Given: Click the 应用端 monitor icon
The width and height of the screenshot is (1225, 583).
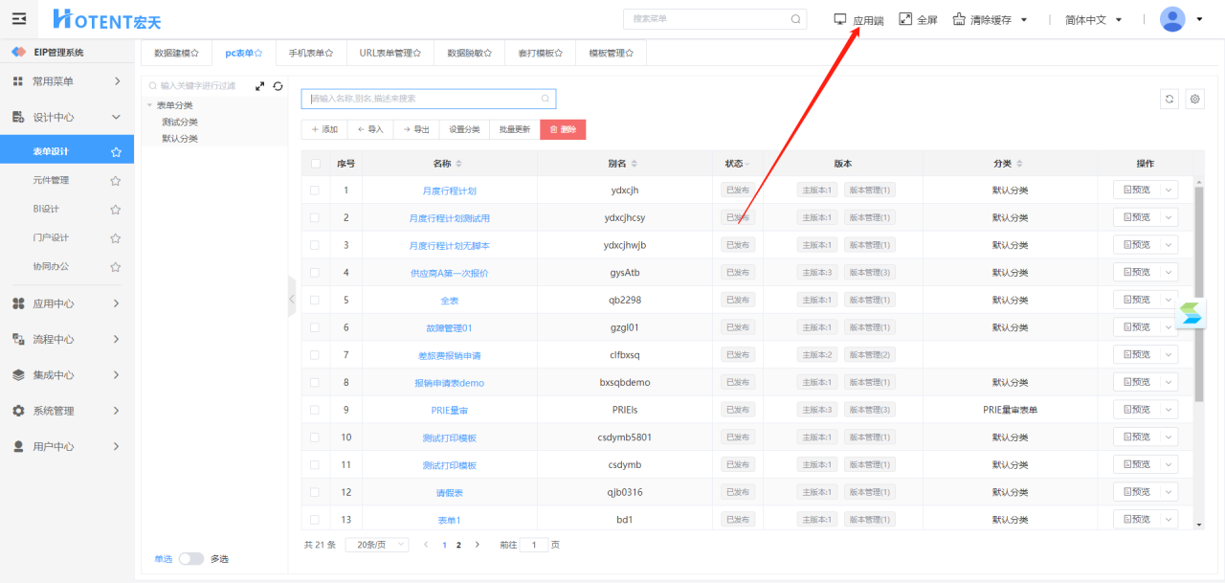Looking at the screenshot, I should coord(840,19).
